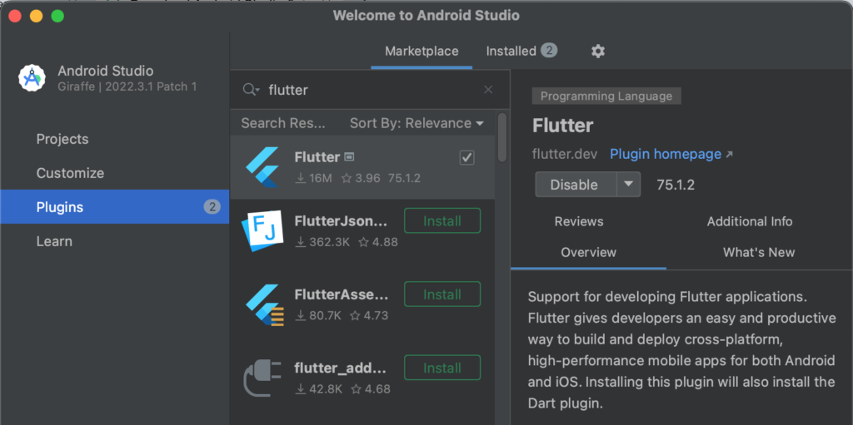Uncheck the Flutter plugin enabled checkbox

tap(466, 158)
